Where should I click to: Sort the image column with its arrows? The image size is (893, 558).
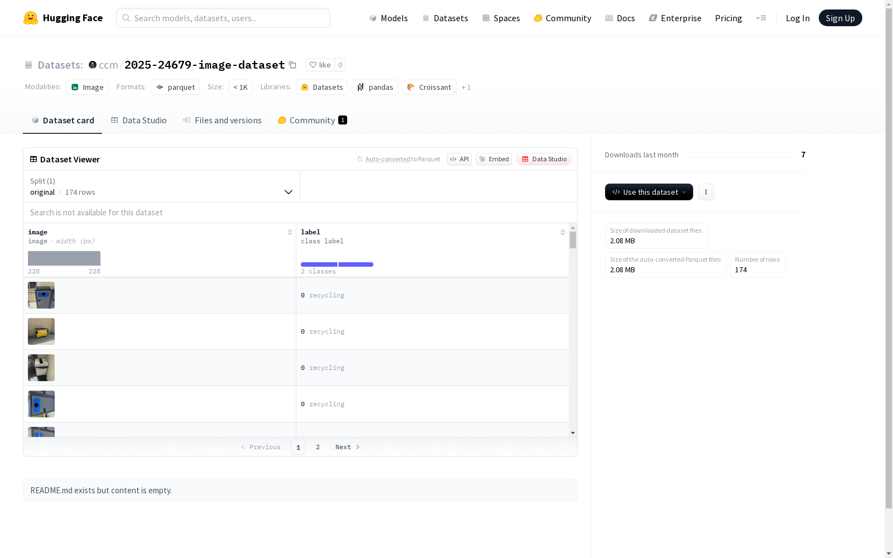click(x=290, y=232)
